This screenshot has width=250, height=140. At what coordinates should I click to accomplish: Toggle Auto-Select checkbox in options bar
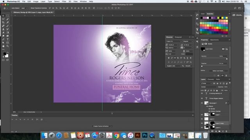click(11, 8)
